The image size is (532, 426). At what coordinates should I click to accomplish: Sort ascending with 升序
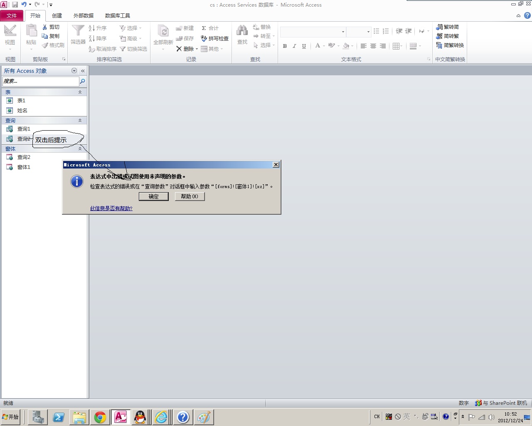point(98,28)
